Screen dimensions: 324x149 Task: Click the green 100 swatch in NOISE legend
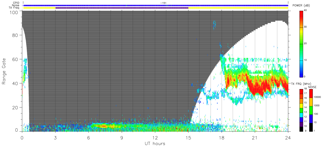(x=311, y=110)
